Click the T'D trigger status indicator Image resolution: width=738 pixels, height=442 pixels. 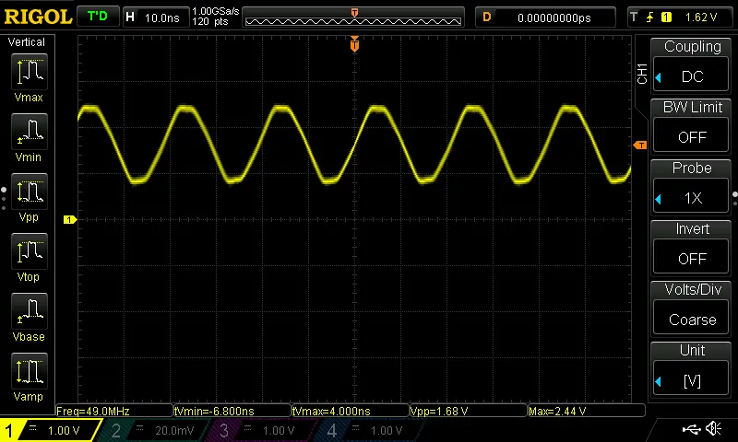click(x=98, y=17)
